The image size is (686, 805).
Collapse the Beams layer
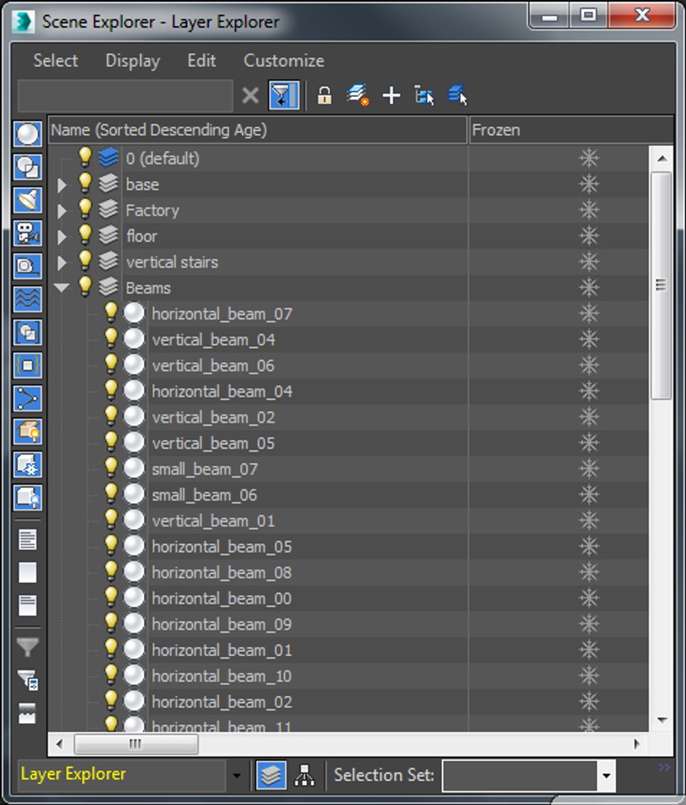coord(62,288)
